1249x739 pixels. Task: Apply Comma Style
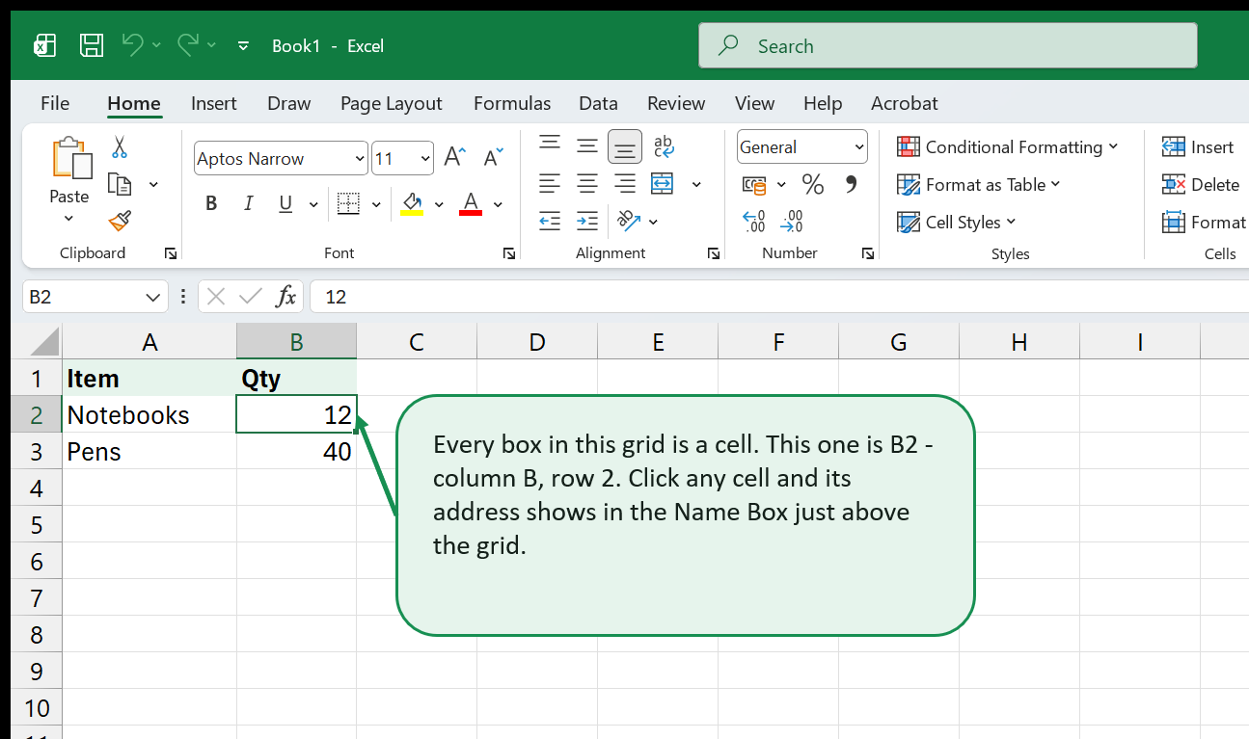tap(851, 183)
